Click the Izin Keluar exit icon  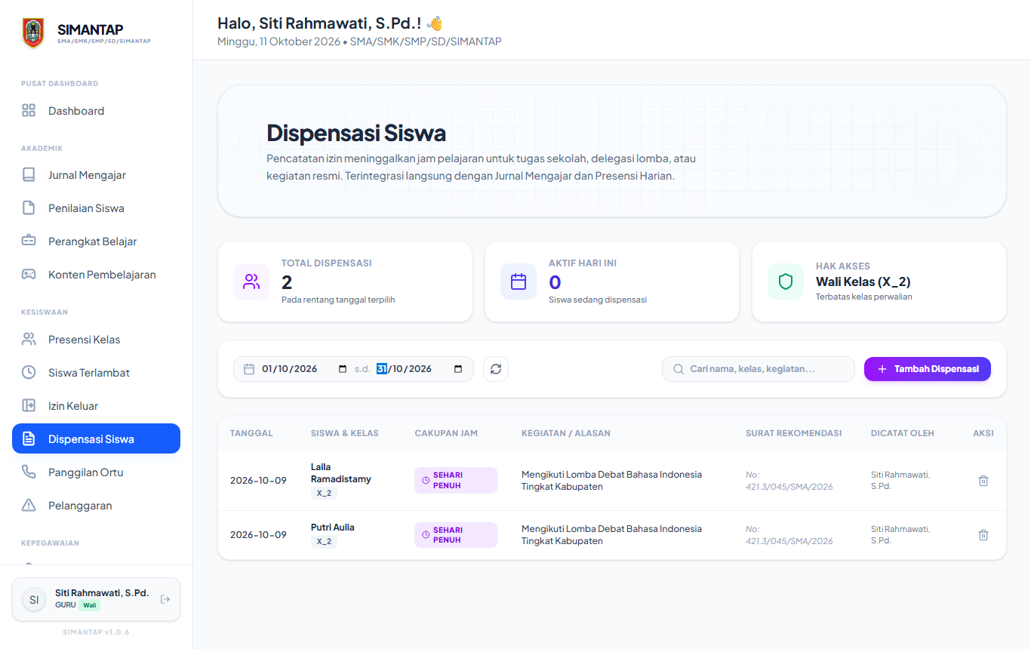coord(29,406)
